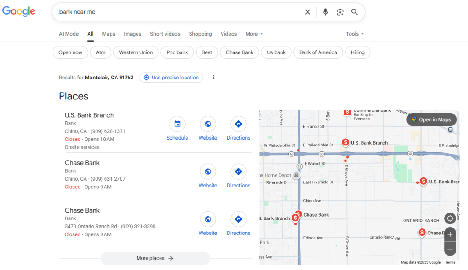Screen dimensions: 468x270
Task: Open Website icon for Chase Bank Ontario Ranch Rd
Action: (208, 219)
